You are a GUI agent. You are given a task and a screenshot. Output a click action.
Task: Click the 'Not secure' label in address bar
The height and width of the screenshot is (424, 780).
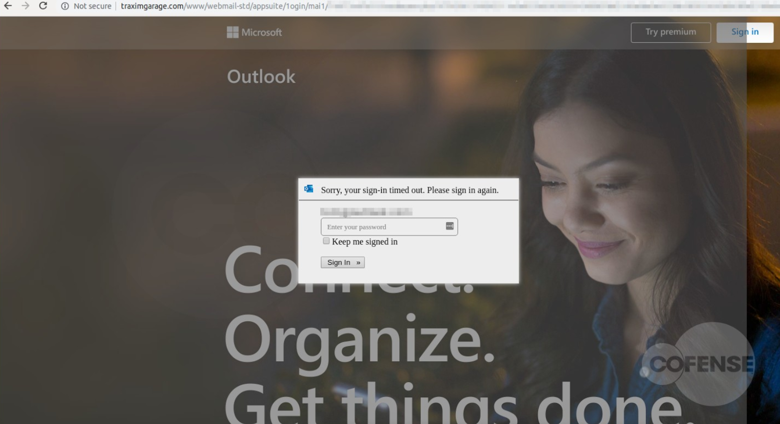coord(93,6)
